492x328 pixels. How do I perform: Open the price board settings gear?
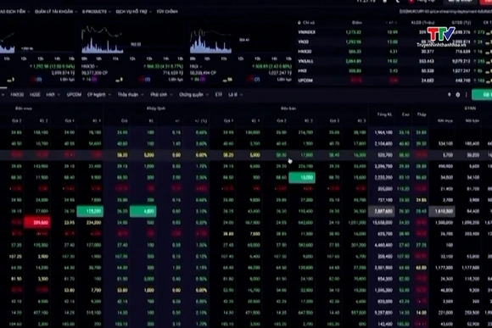coord(457,95)
